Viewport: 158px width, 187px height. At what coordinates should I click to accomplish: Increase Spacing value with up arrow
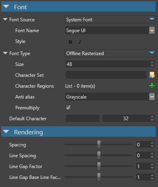coord(152,143)
